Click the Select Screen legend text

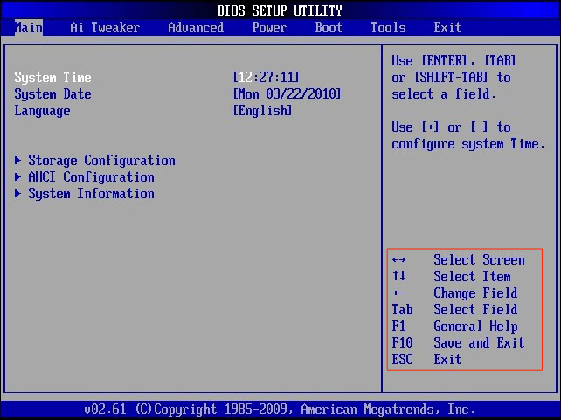point(479,260)
